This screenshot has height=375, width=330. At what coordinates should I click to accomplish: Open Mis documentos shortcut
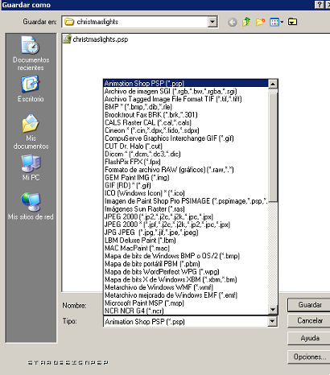(x=31, y=132)
